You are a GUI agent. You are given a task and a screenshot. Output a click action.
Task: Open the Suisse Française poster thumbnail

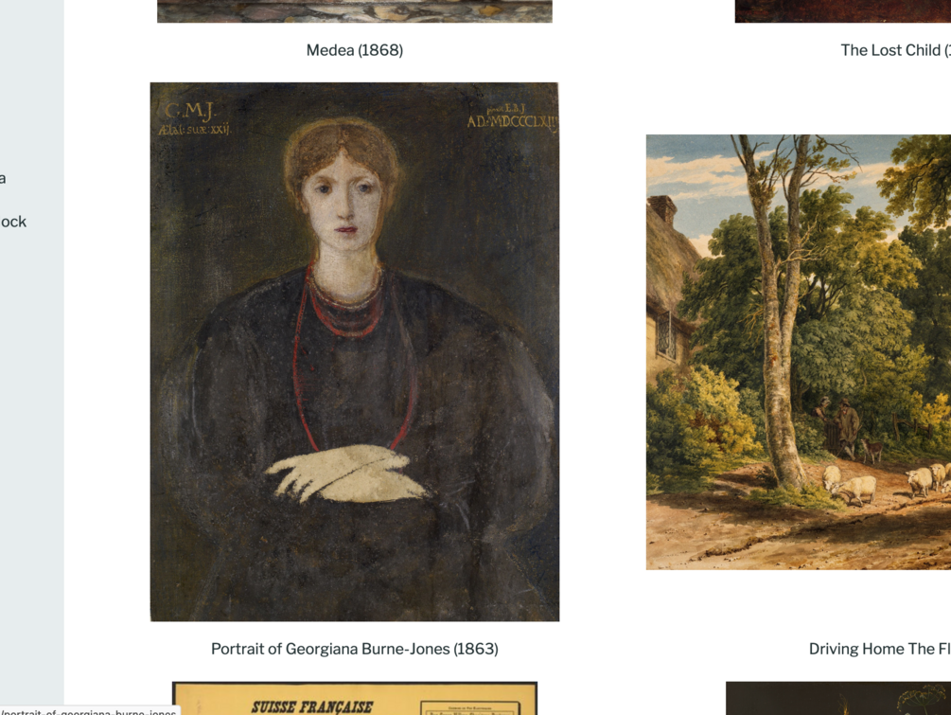tap(355, 698)
